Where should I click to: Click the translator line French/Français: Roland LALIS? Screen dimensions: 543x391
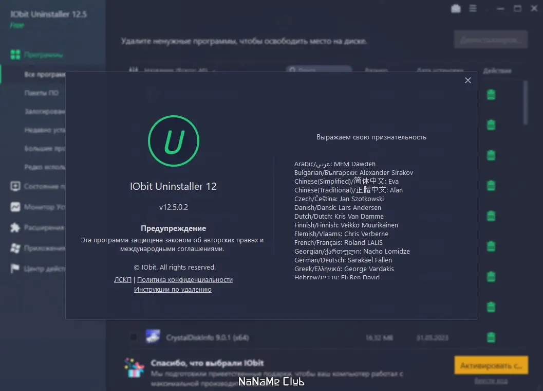click(339, 242)
